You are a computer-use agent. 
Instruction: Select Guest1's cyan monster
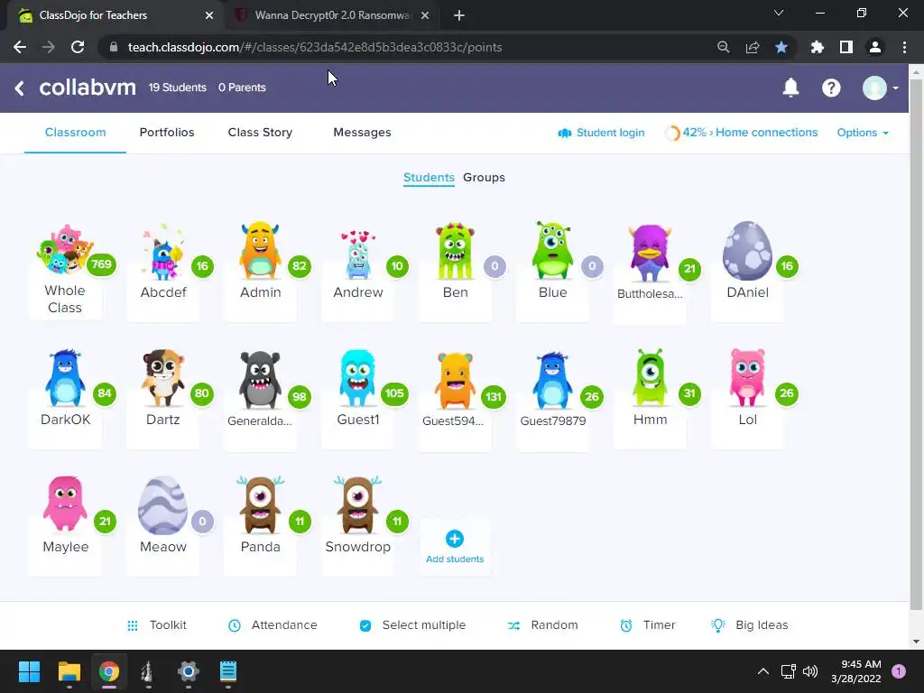[x=357, y=378]
